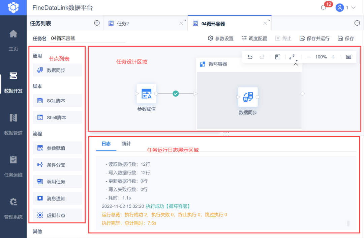
Task: Close the 04循环容器 tab
Action: click(x=265, y=23)
